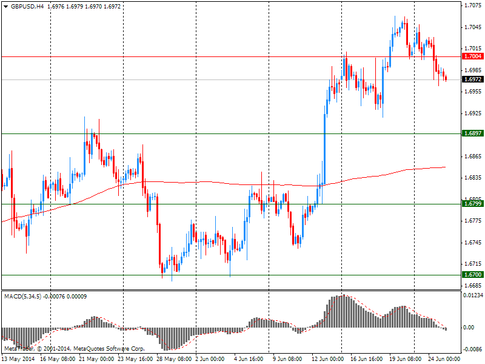485x364 pixels.
Task: Open the chart menu triangle beside GBPUSD,H4
Action: tap(5, 7)
